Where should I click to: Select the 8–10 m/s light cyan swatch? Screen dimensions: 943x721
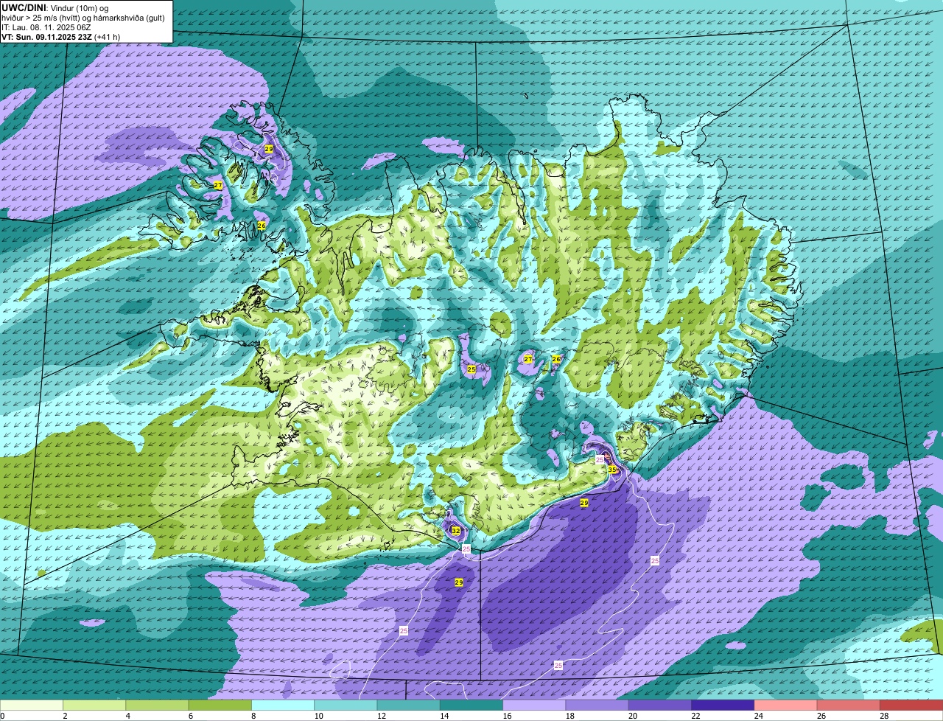(283, 706)
